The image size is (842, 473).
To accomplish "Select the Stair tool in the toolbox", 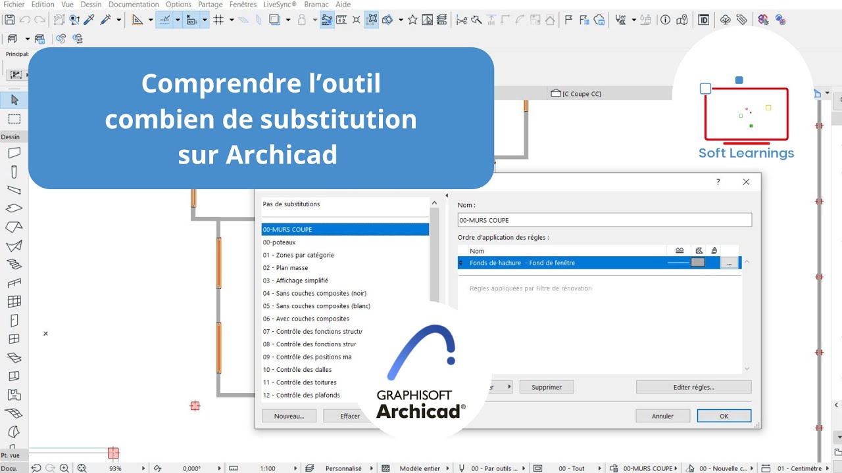I will 14,265.
